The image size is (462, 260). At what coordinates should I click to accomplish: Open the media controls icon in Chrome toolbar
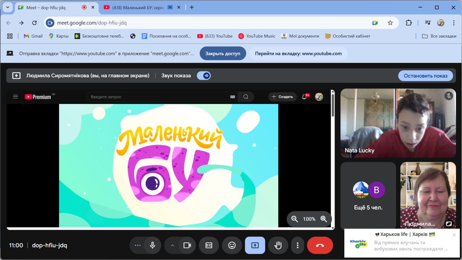point(428,23)
